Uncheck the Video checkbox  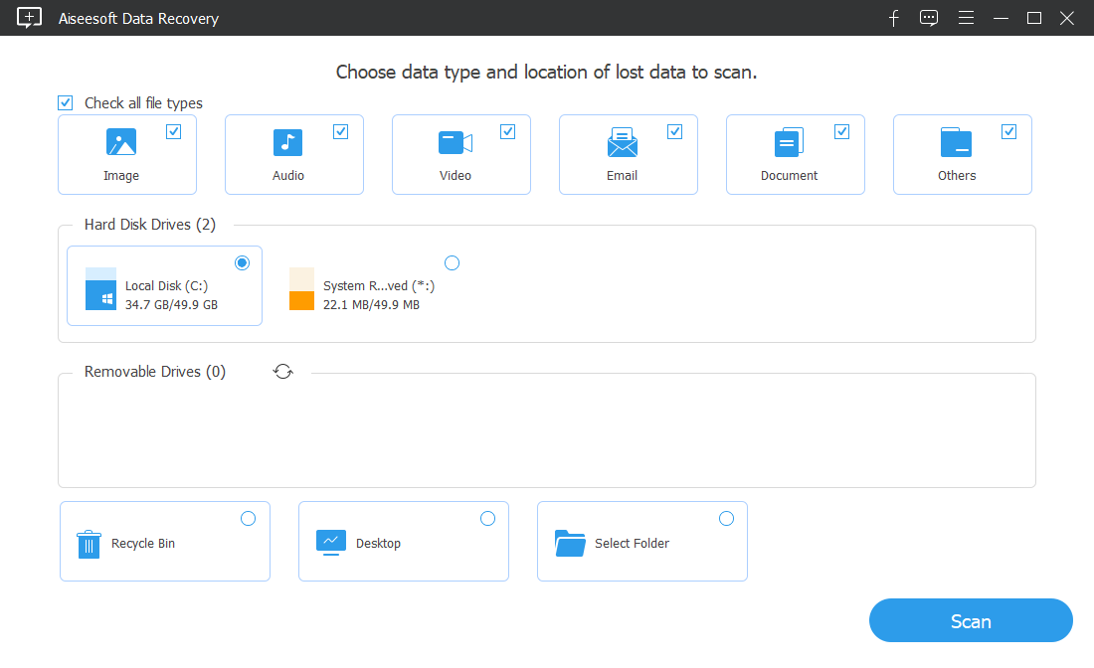(508, 132)
